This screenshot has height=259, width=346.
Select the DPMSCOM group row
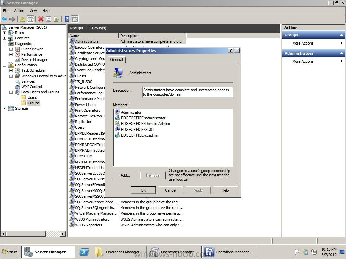[87, 156]
